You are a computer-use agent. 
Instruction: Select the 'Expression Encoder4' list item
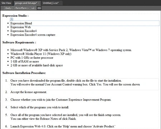click(24, 31)
